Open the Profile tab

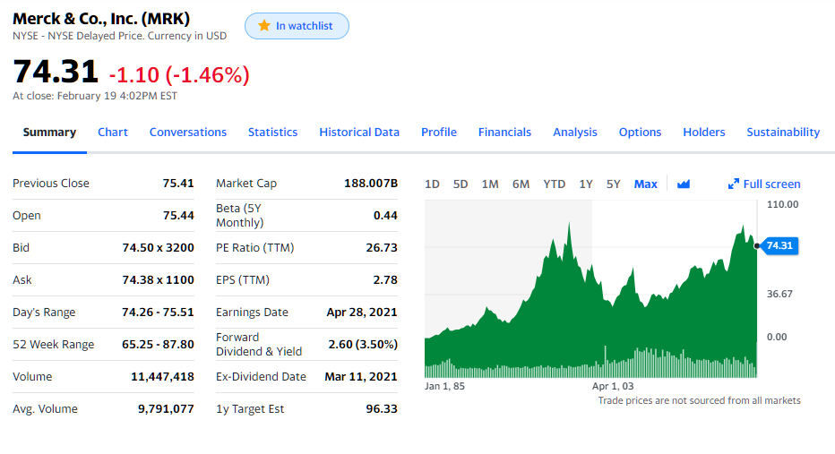(439, 132)
